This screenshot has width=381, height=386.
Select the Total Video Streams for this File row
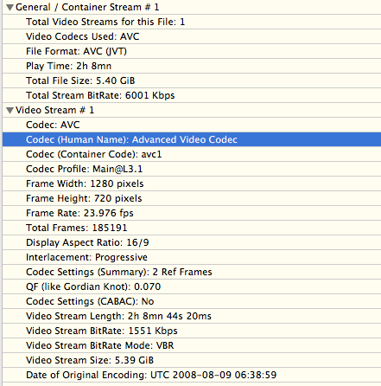192,22
